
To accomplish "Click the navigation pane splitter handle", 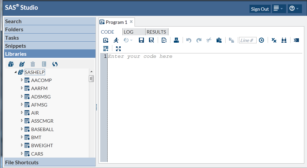I will point(97,107).
